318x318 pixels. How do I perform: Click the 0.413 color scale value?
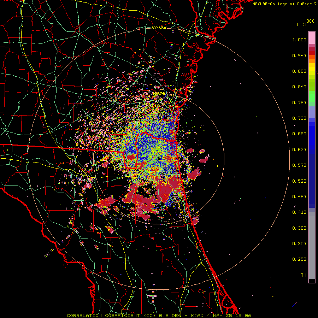pyautogui.click(x=299, y=212)
